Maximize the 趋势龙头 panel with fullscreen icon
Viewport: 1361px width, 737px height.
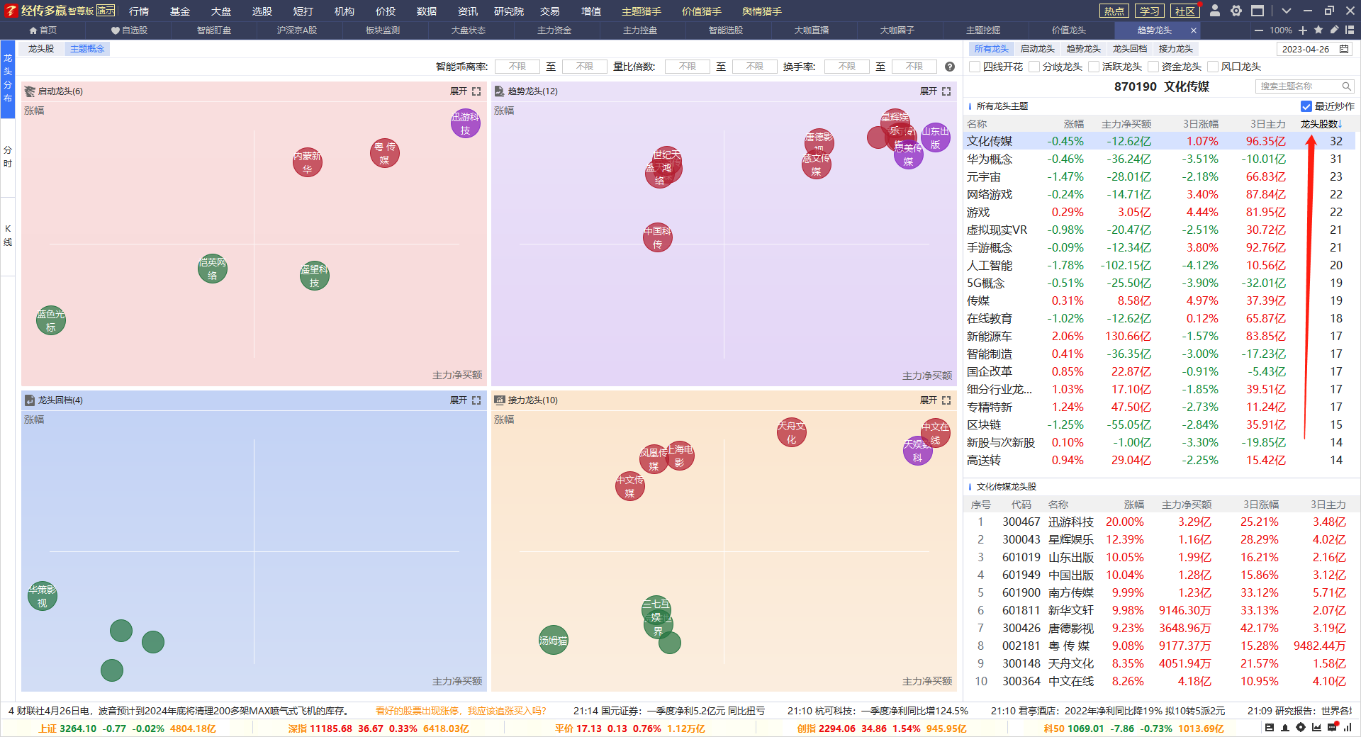(x=946, y=91)
